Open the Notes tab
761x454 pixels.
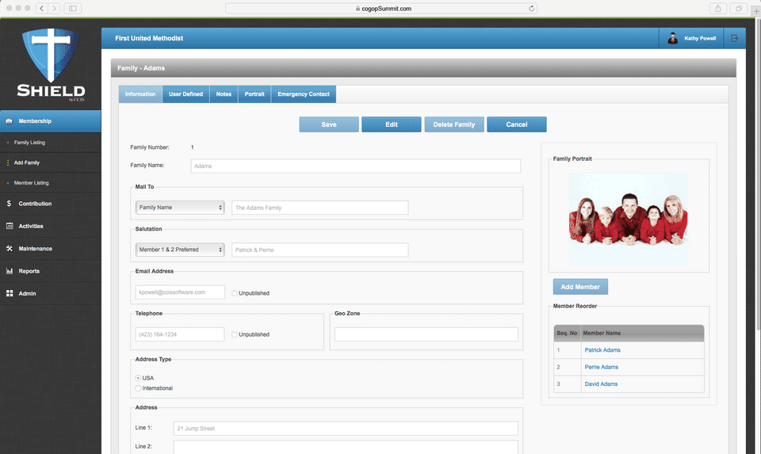tap(224, 94)
